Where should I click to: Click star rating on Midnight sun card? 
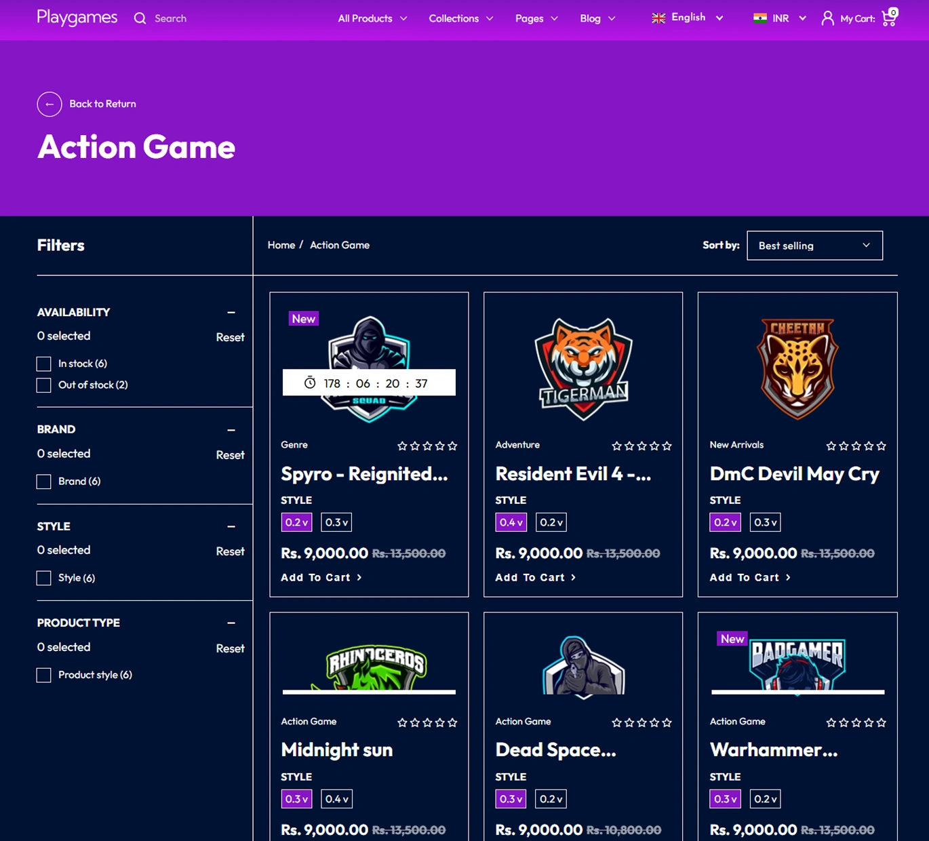427,722
